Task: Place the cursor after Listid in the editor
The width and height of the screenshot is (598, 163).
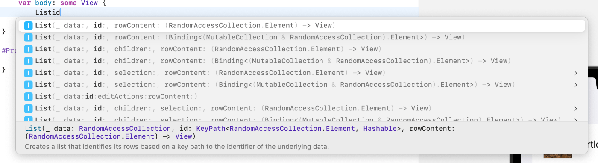Action: point(61,13)
